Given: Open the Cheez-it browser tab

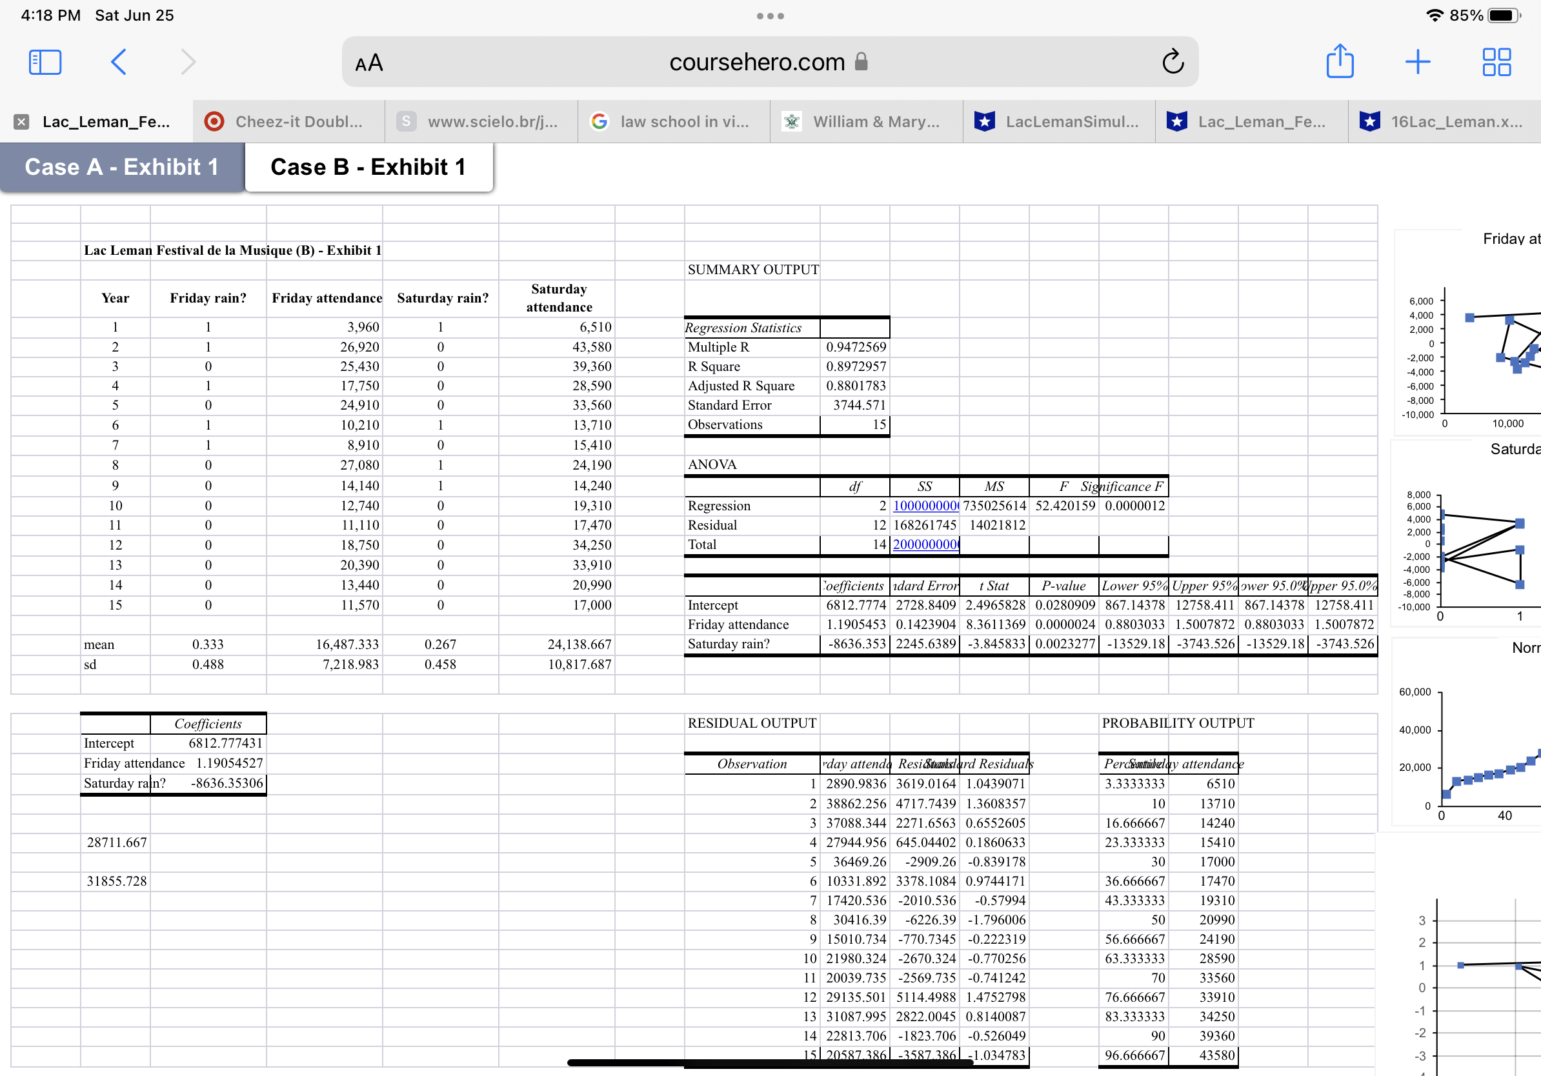Looking at the screenshot, I should pos(287,121).
